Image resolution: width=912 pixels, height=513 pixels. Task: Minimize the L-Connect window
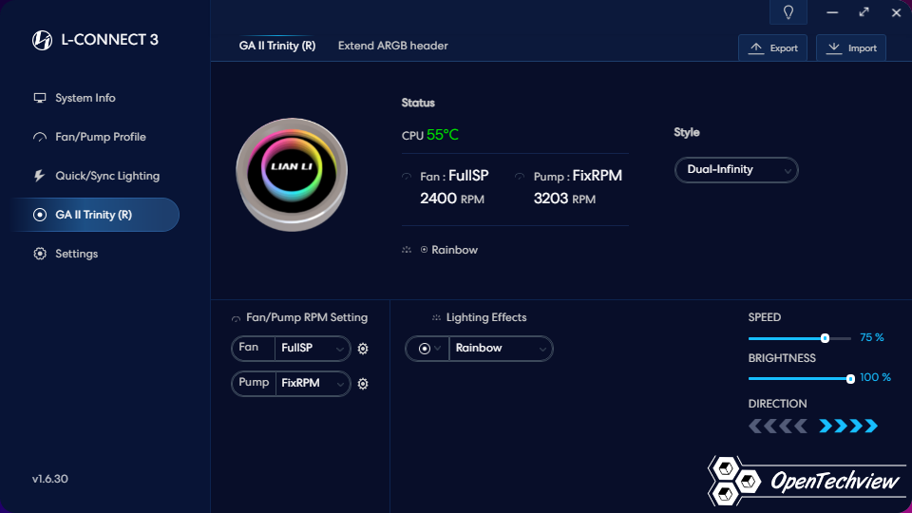tap(832, 12)
